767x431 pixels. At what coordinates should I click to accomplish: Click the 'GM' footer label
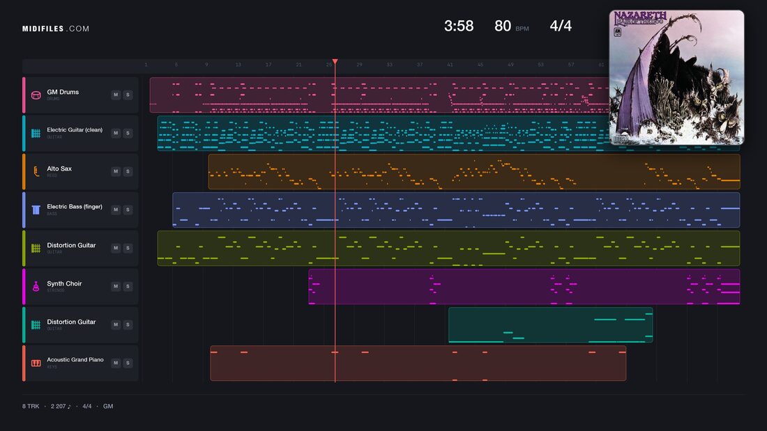[108, 406]
